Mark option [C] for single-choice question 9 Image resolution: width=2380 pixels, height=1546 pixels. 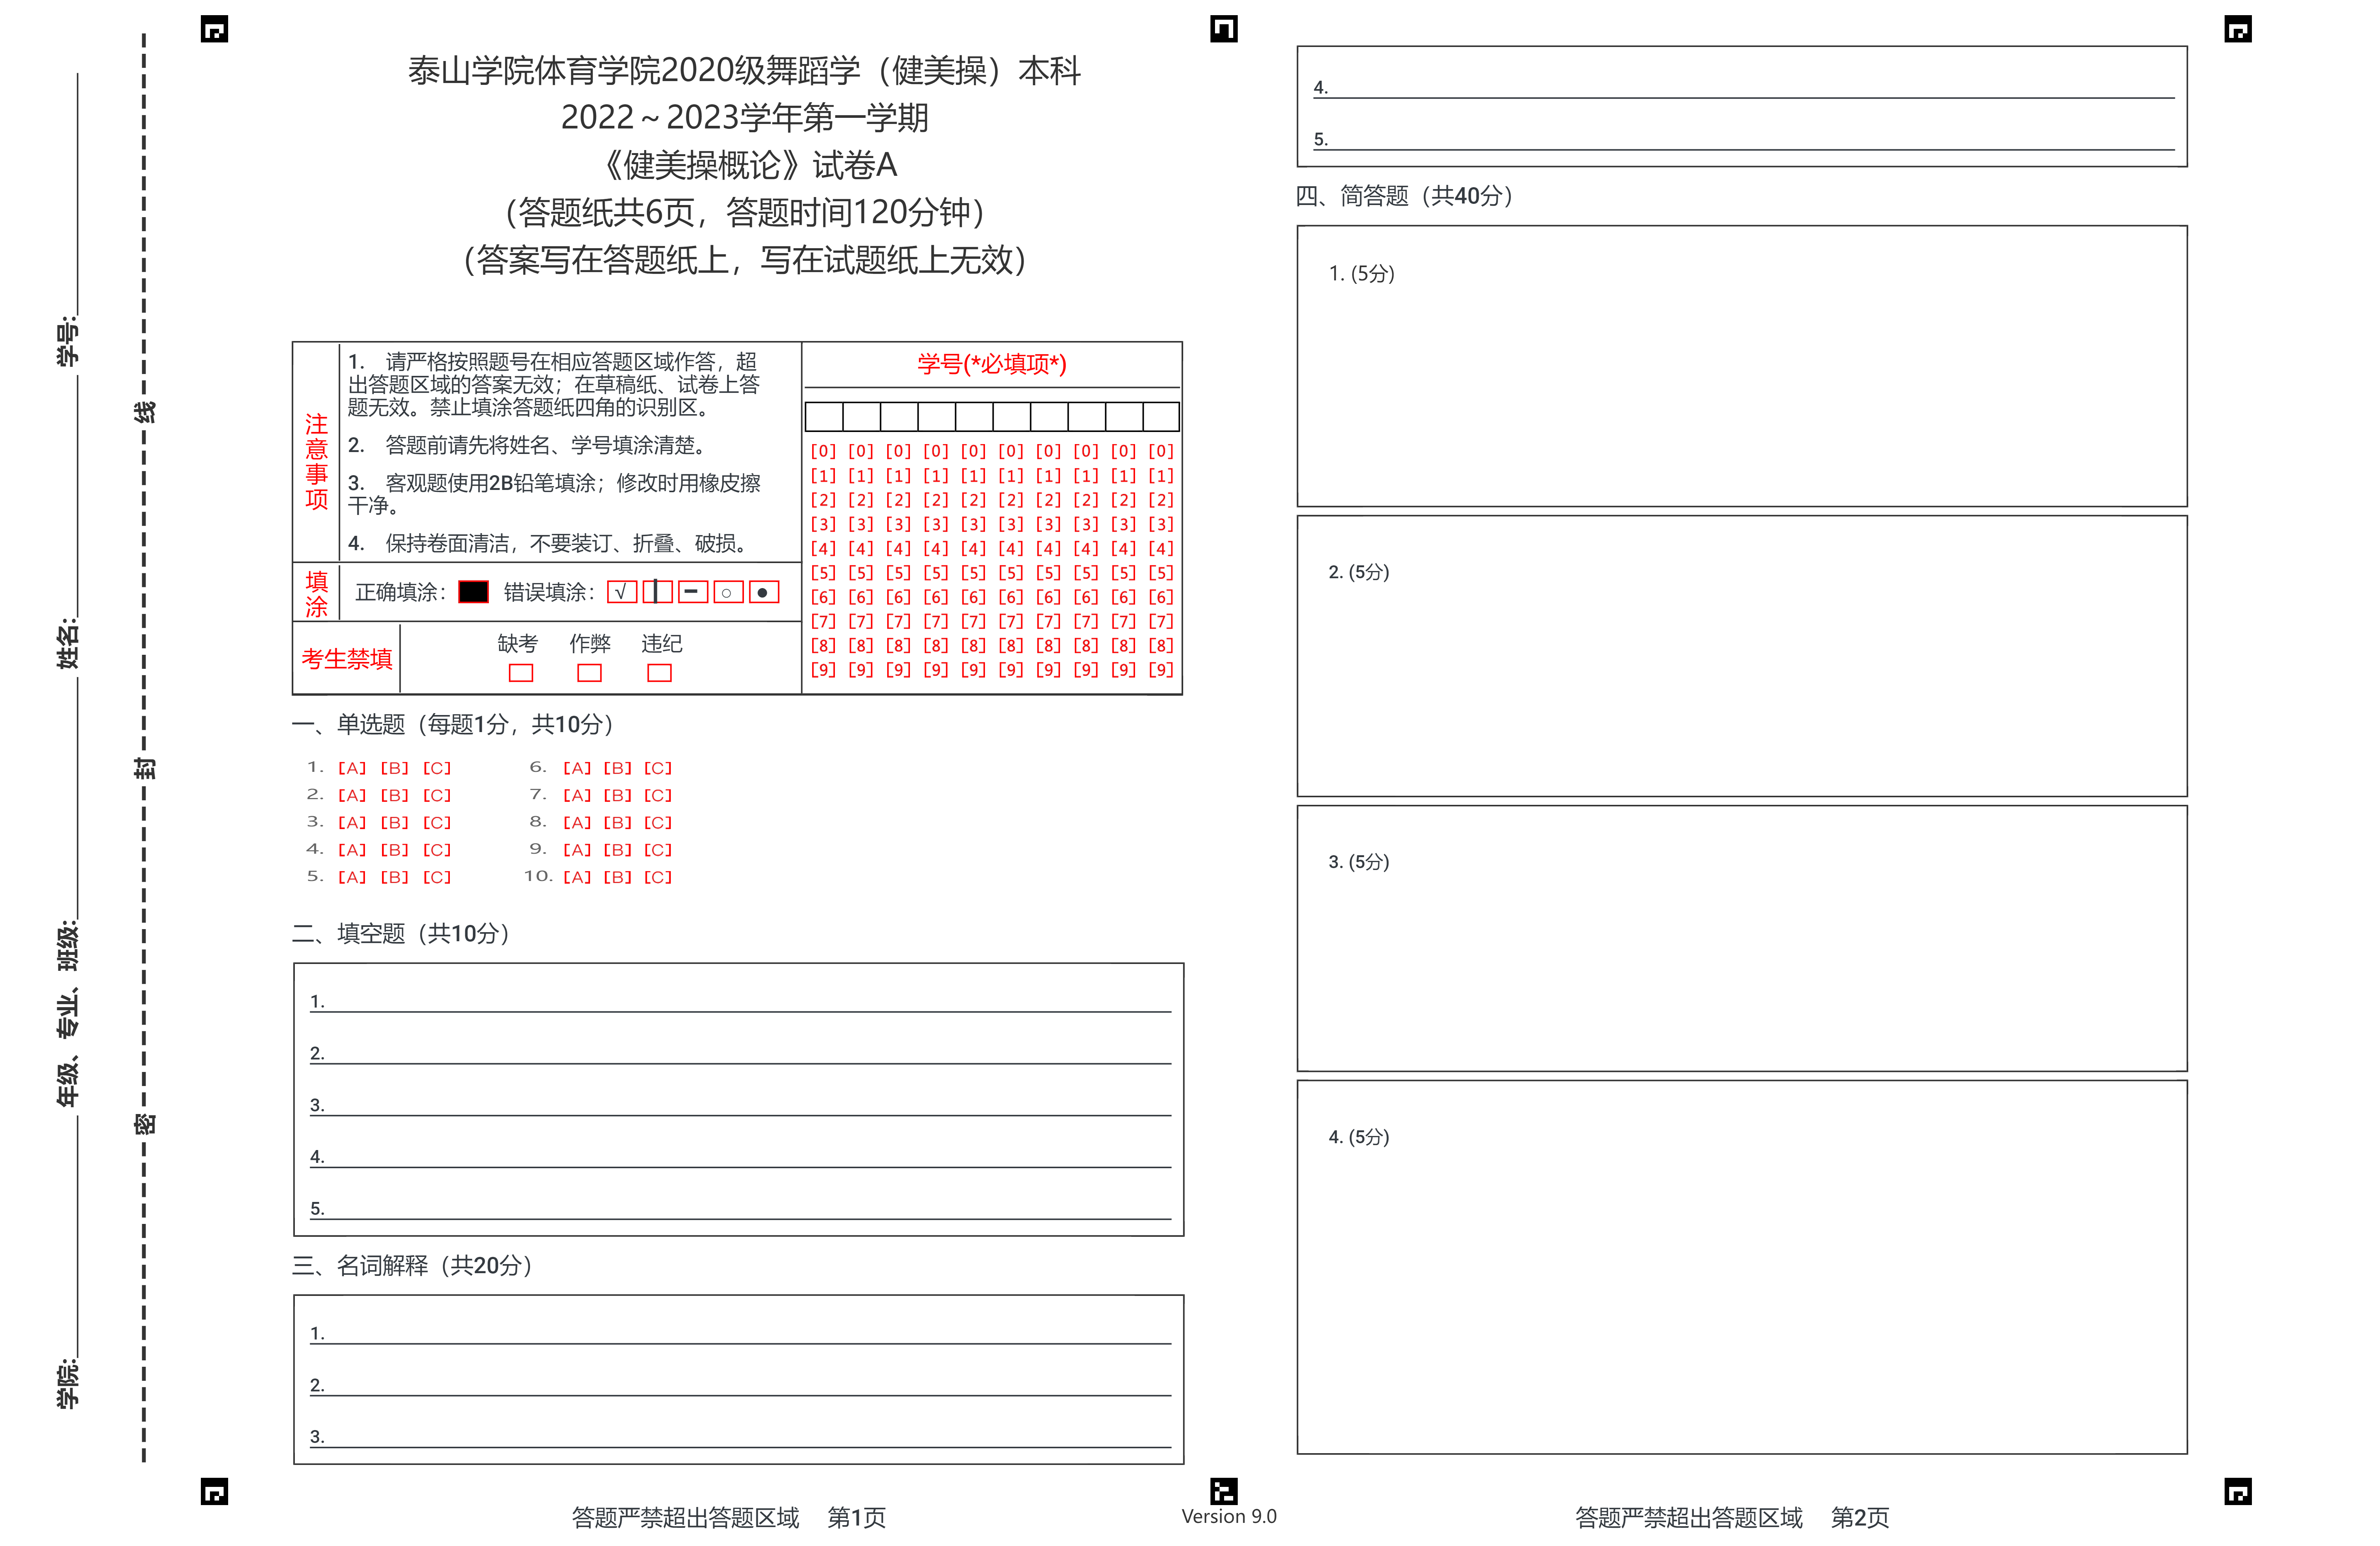(658, 850)
